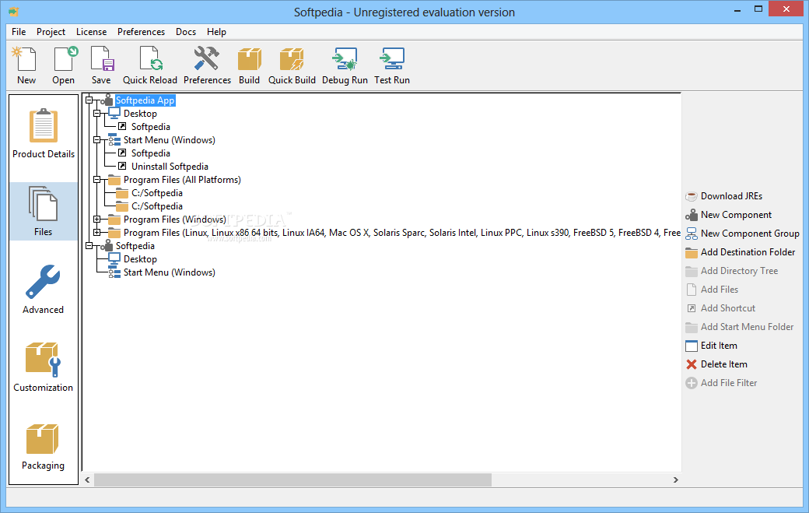Click the Quick Reload toolbar icon
This screenshot has width=809, height=513.
(150, 65)
